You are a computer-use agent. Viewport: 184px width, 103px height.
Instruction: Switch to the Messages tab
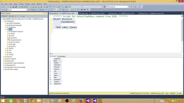tap(61, 56)
